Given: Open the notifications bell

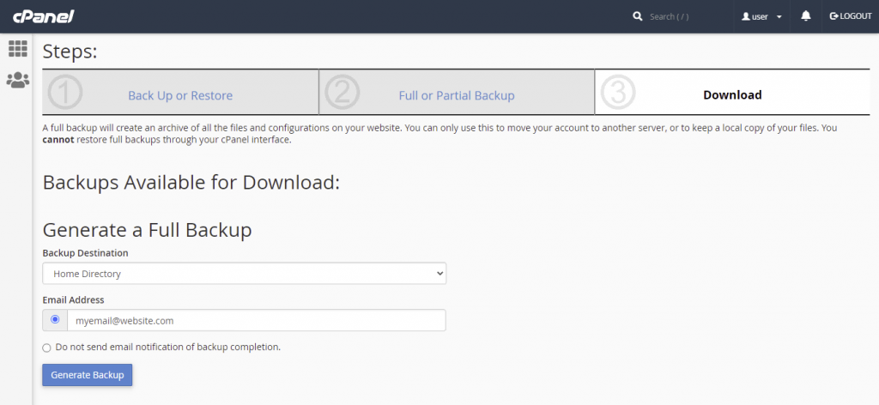Looking at the screenshot, I should 805,16.
